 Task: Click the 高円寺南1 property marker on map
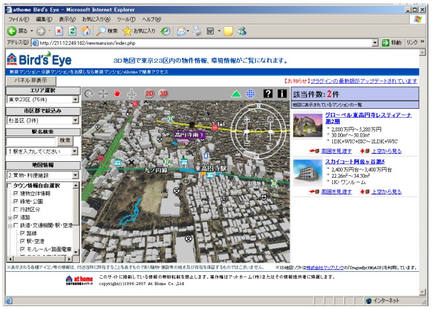pos(189,135)
